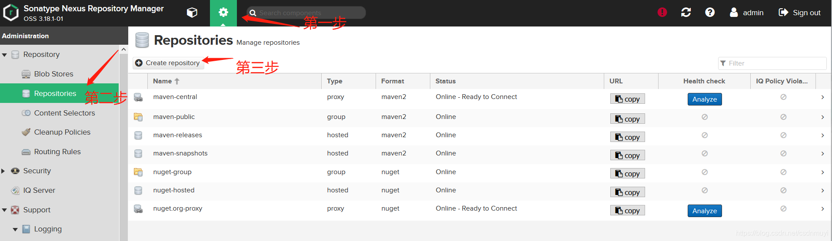Click the Support lifebuoy icon
Image resolution: width=832 pixels, height=241 pixels.
15,210
